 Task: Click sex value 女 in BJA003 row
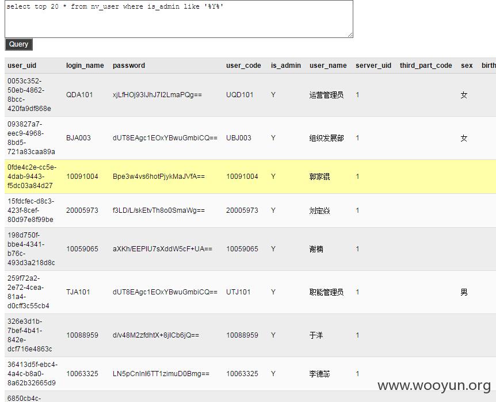(464, 138)
